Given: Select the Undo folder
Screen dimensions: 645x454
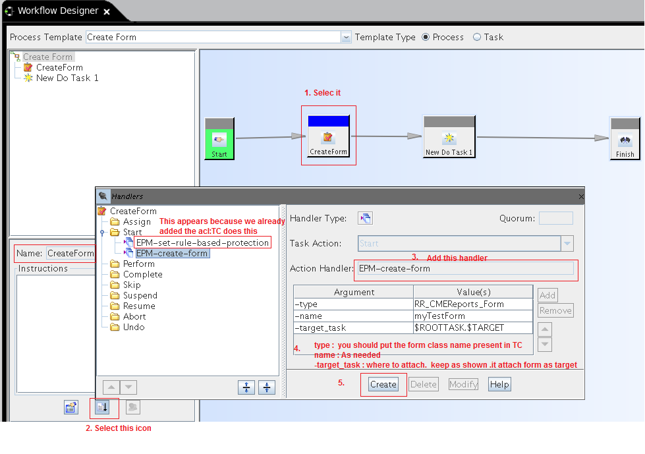Looking at the screenshot, I should click(134, 327).
